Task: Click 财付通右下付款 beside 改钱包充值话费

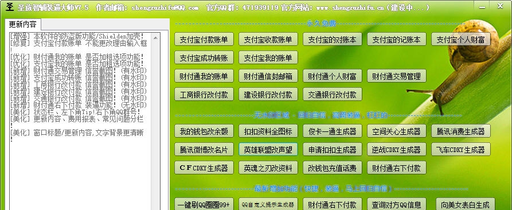Action: tap(396, 168)
